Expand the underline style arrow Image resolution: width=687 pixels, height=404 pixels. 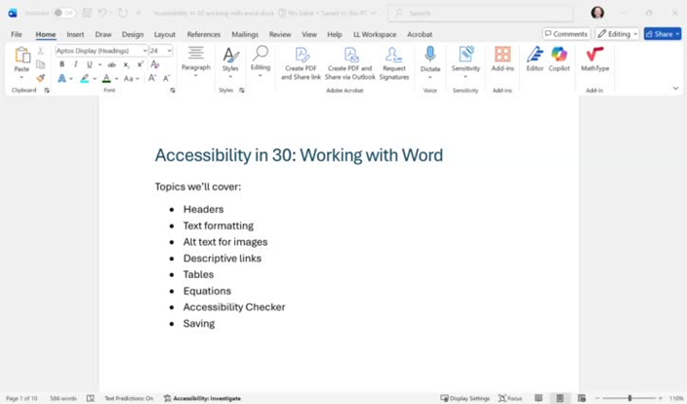(100, 64)
